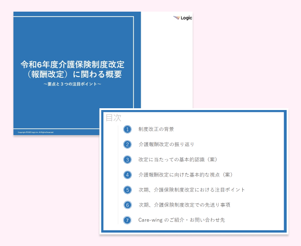Select 改定に当たっての基本的認識（案） entry
The image size is (301, 246).
[x=178, y=160]
